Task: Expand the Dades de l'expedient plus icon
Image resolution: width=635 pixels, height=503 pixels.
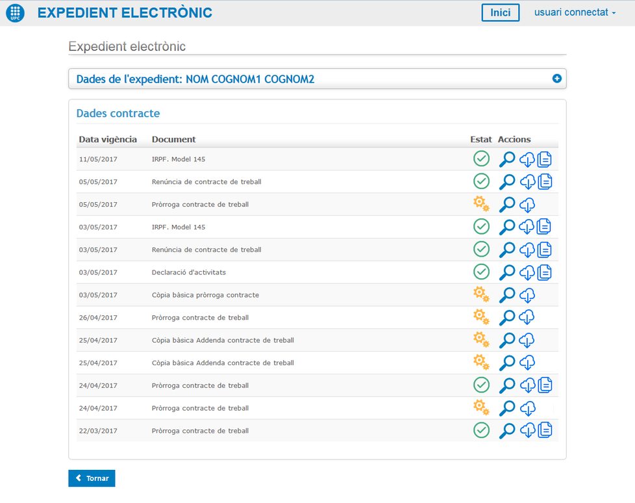Action: tap(556, 79)
